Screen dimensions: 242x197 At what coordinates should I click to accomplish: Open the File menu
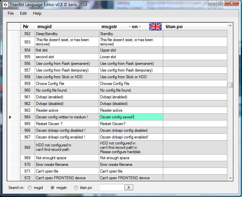click(11, 13)
